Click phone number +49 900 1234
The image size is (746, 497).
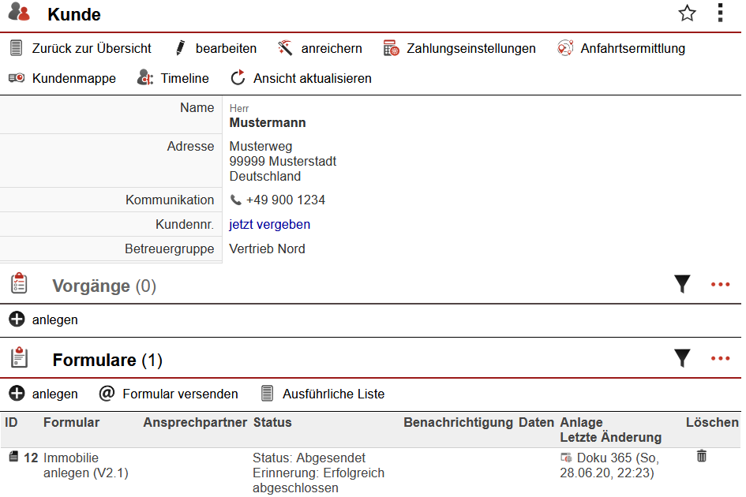pos(286,200)
